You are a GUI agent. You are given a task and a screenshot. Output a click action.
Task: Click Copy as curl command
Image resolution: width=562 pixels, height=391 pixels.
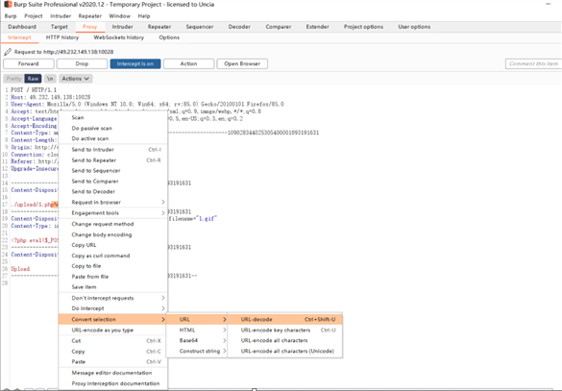pos(112,256)
